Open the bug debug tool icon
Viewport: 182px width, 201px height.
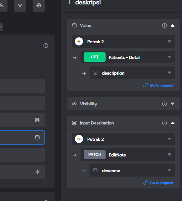(39, 5)
